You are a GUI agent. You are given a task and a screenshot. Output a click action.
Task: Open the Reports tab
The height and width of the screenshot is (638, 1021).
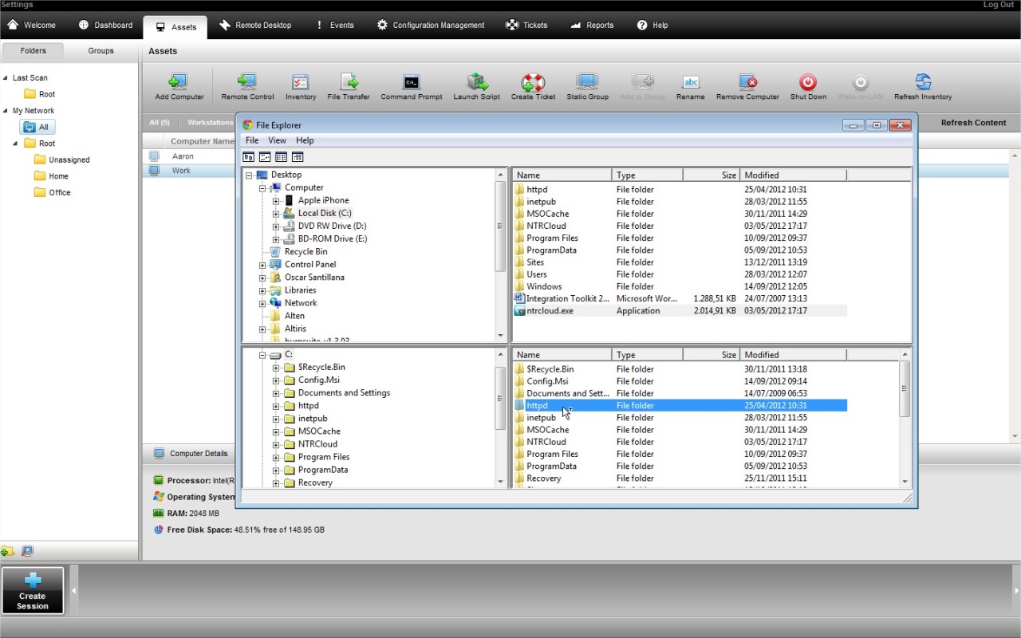click(x=592, y=25)
